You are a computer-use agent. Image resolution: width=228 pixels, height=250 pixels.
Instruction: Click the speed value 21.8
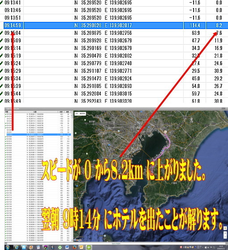coord(218,56)
